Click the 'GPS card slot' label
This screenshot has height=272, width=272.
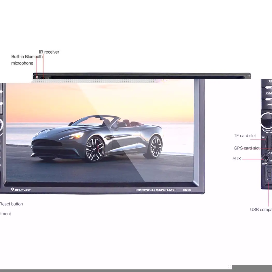point(247,148)
